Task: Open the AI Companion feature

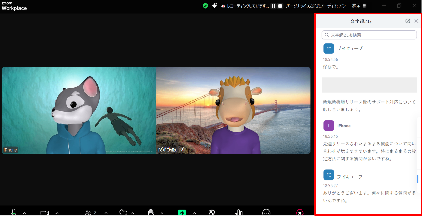Action: click(215, 5)
